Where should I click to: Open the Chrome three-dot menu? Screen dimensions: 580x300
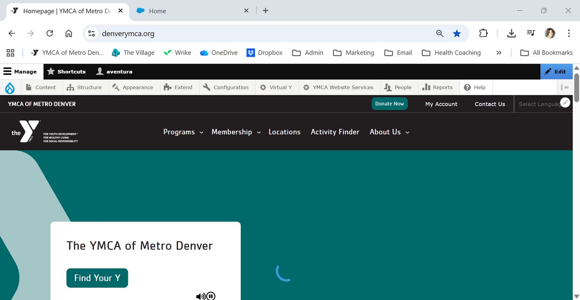click(x=569, y=33)
